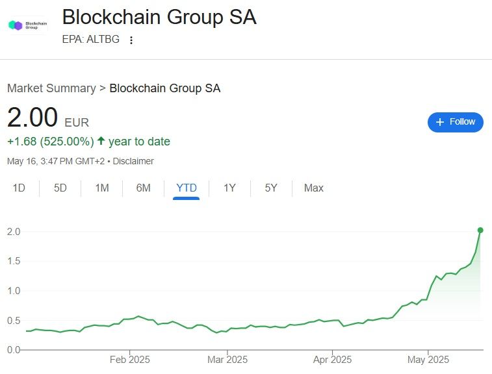Click the Apr 2025 axis label
Viewport: 492px width, 374px height.
(332, 359)
